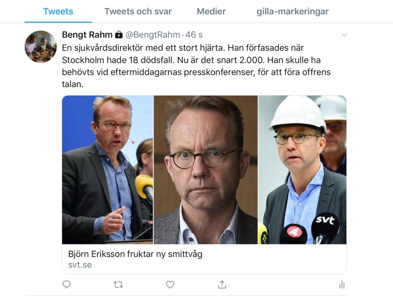The height and width of the screenshot is (296, 393).
Task: Retweet the tweet about Björn Eriksson
Action: (x=118, y=284)
